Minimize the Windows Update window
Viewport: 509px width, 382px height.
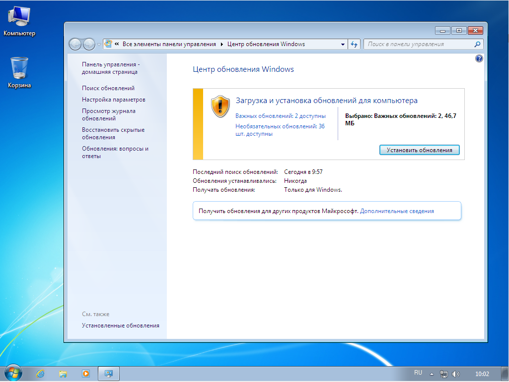[442, 30]
